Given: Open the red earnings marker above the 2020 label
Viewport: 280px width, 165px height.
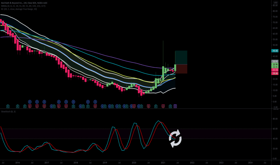Looking at the screenshot, I should click(134, 106).
